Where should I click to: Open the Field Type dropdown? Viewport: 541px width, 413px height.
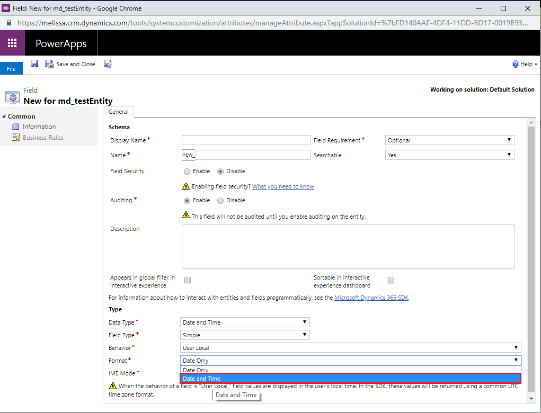245,335
